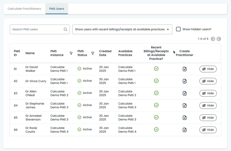231x151 pixels.
Task: Create practitioner for Dr Rosie Coutts
Action: 184,130
